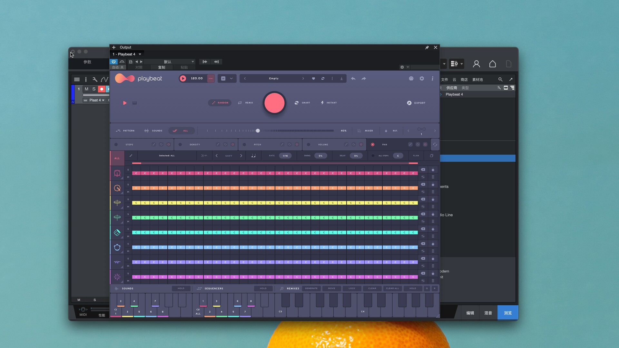This screenshot has width=619, height=348.
Task: Pin the Output plugin window
Action: (x=427, y=47)
